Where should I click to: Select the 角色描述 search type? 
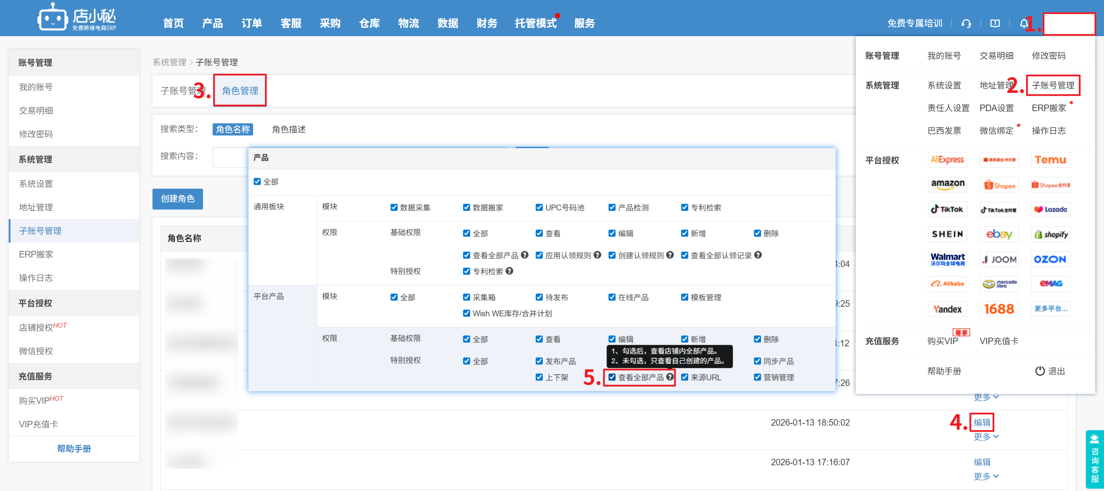(288, 129)
